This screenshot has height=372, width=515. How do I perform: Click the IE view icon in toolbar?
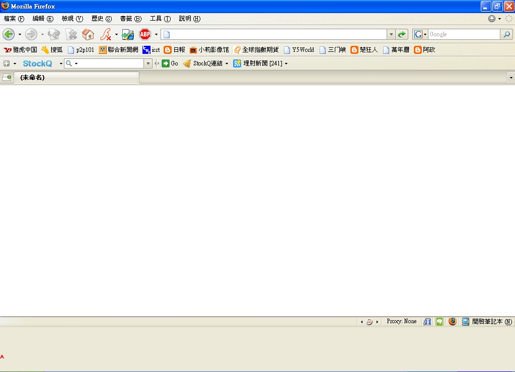click(128, 34)
